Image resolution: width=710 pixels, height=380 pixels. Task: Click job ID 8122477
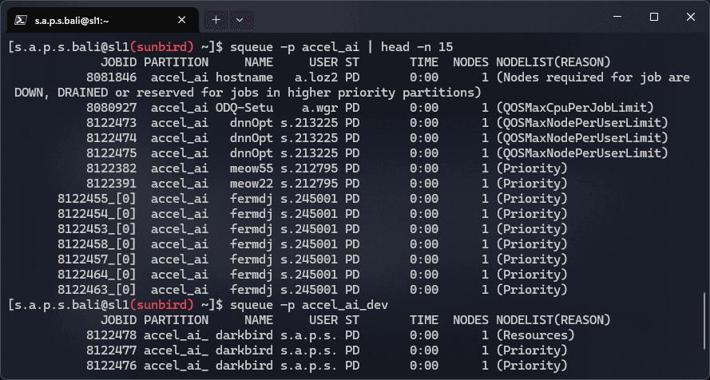111,350
